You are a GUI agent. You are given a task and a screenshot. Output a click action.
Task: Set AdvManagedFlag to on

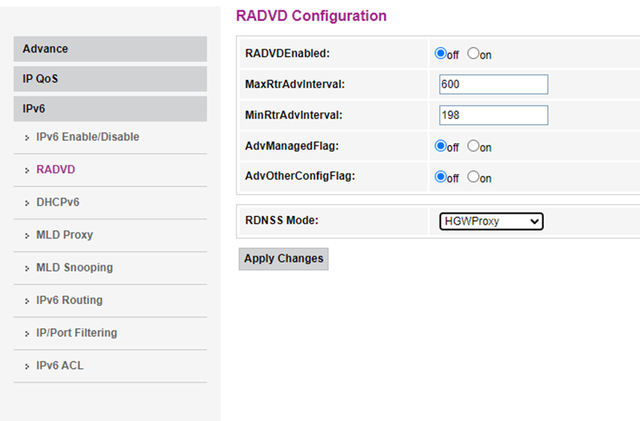(x=473, y=146)
